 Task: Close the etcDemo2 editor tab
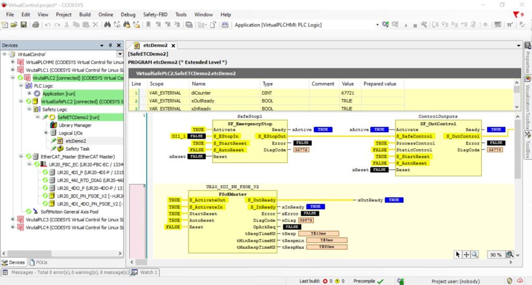tap(174, 46)
